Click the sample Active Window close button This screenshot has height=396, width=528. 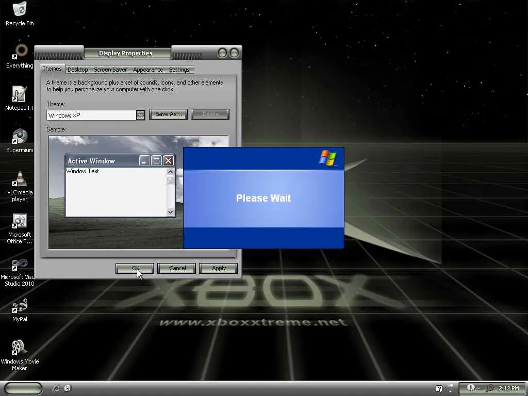(x=169, y=161)
